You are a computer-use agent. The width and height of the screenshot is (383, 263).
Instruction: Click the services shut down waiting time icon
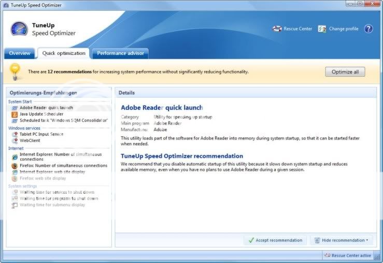click(15, 192)
